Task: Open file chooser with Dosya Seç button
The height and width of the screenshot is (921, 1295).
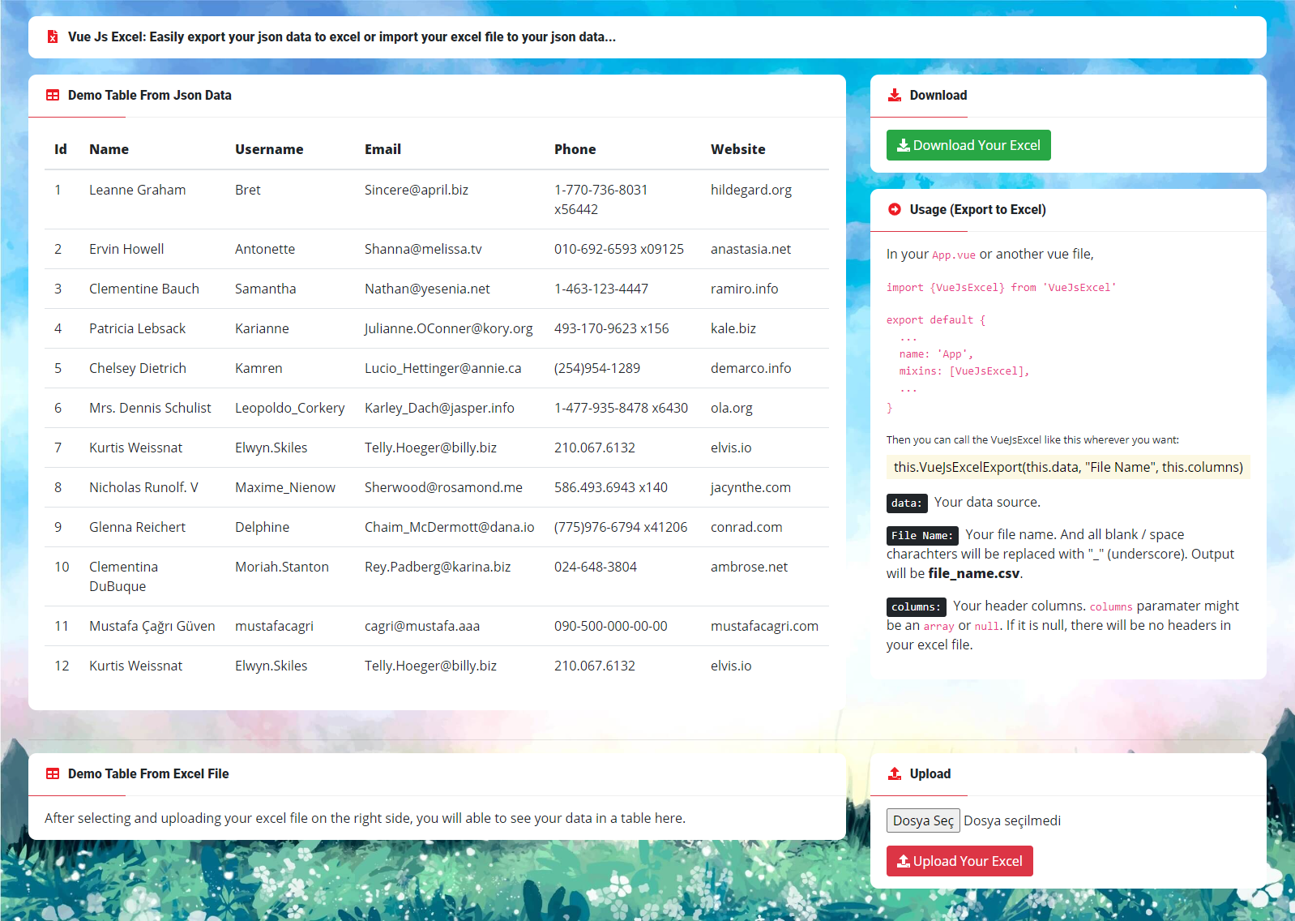Action: click(x=923, y=820)
